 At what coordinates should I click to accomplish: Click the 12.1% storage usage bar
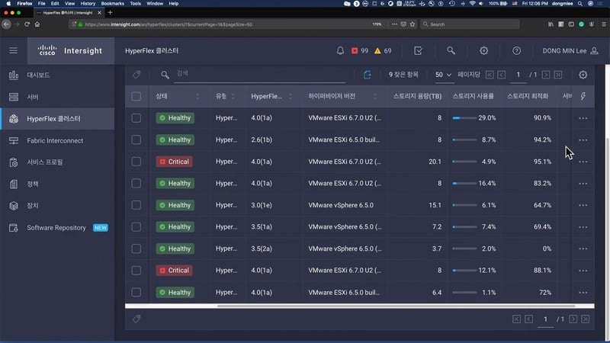point(464,271)
